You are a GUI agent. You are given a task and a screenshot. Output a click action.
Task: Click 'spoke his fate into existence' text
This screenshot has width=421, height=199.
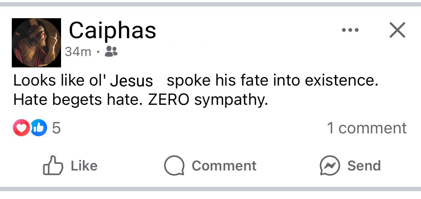(272, 81)
